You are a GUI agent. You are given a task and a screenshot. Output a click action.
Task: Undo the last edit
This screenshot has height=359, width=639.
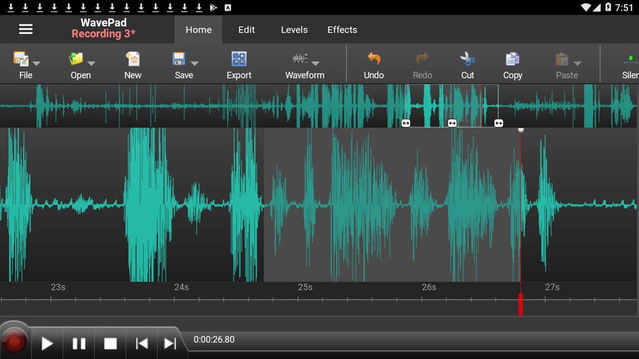[373, 62]
